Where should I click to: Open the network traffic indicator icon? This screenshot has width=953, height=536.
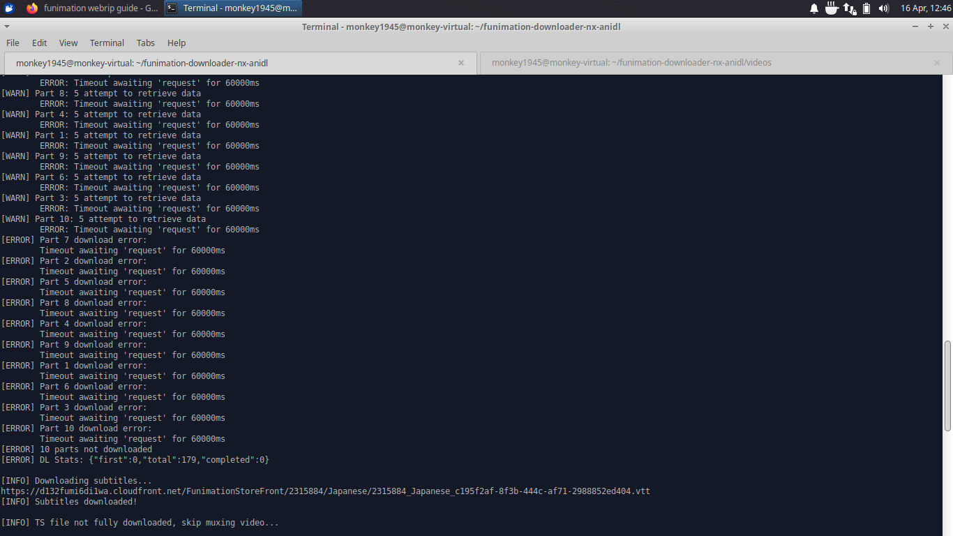tap(848, 8)
